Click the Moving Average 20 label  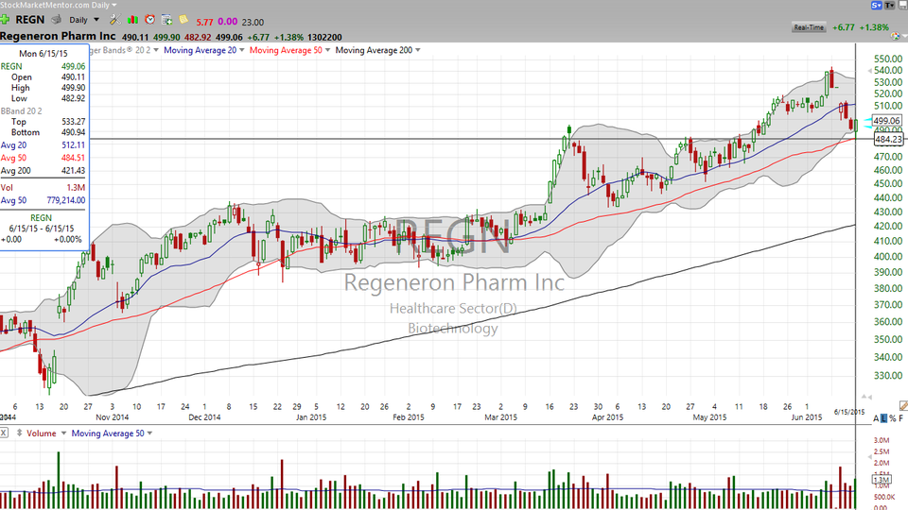tap(201, 50)
